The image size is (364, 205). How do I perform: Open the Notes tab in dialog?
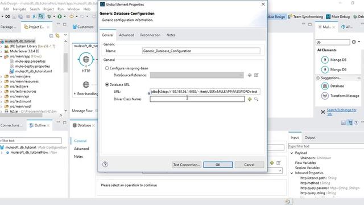(x=171, y=35)
